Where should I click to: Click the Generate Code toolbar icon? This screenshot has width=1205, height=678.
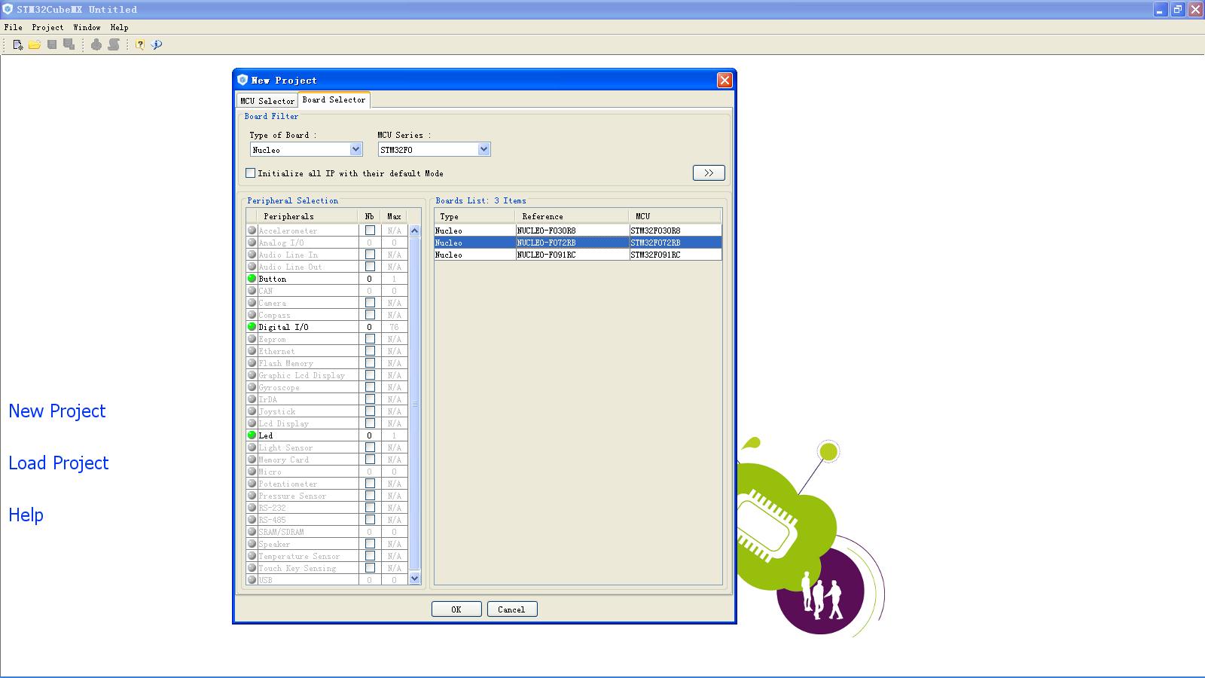pos(96,44)
